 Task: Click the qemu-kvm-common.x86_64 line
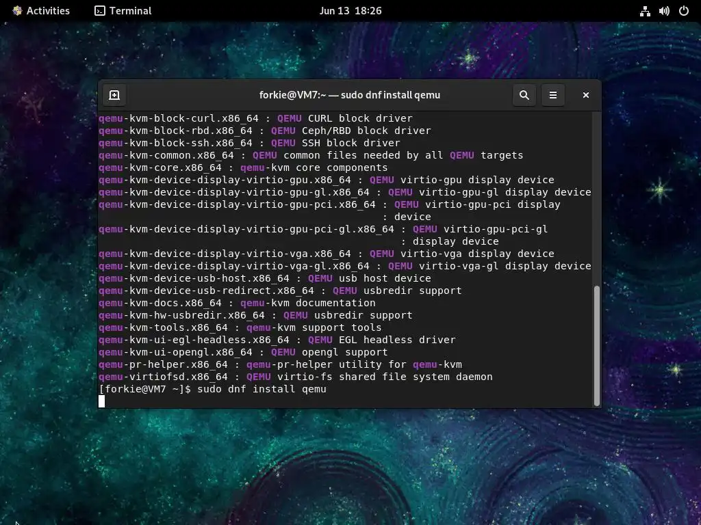(311, 155)
